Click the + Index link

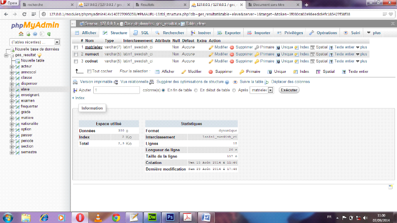pyautogui.click(x=78, y=98)
